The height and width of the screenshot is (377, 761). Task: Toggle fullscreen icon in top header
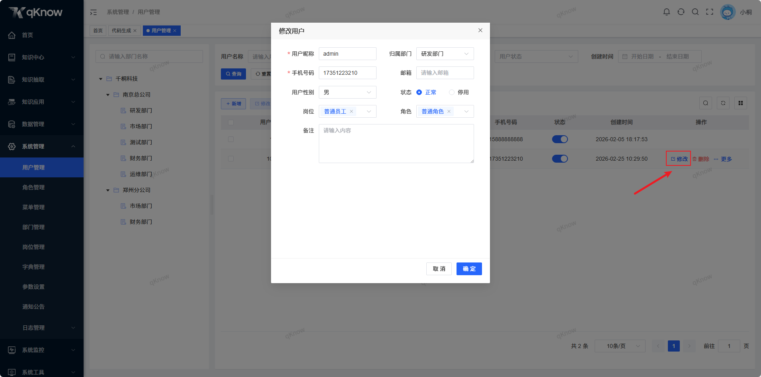710,12
